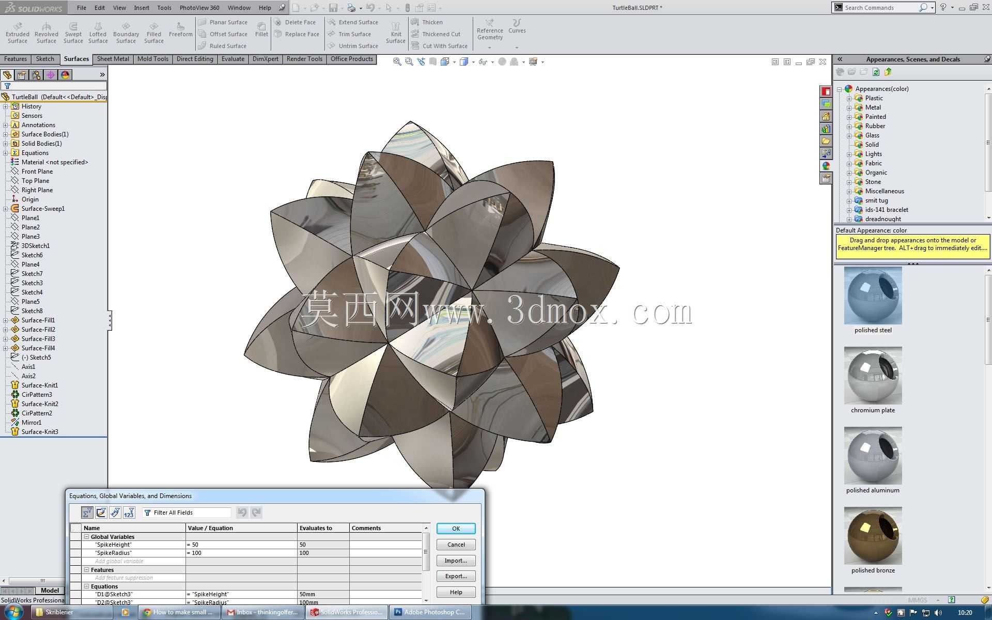Switch to Equations View in dialog

tap(87, 513)
